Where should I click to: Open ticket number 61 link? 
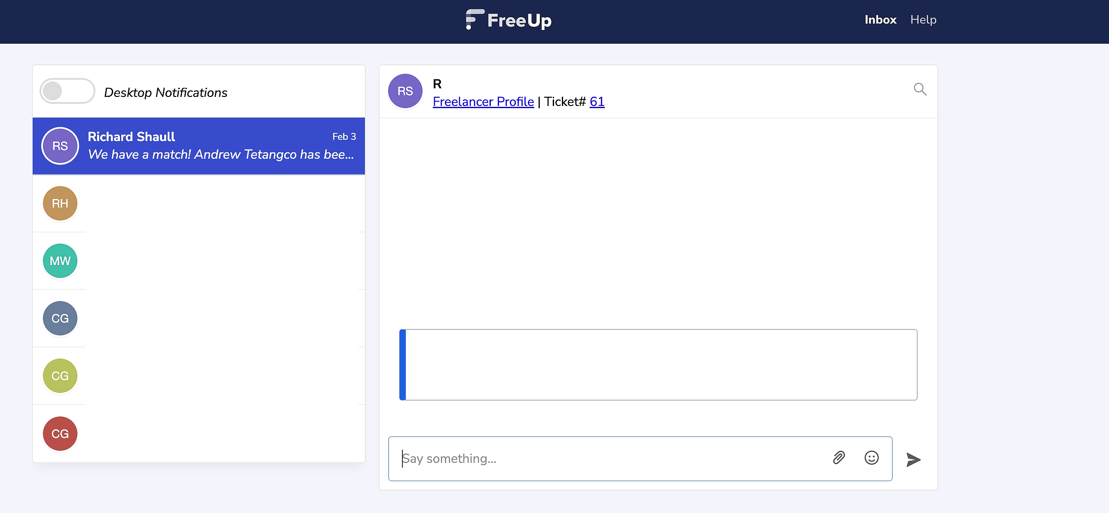[597, 102]
